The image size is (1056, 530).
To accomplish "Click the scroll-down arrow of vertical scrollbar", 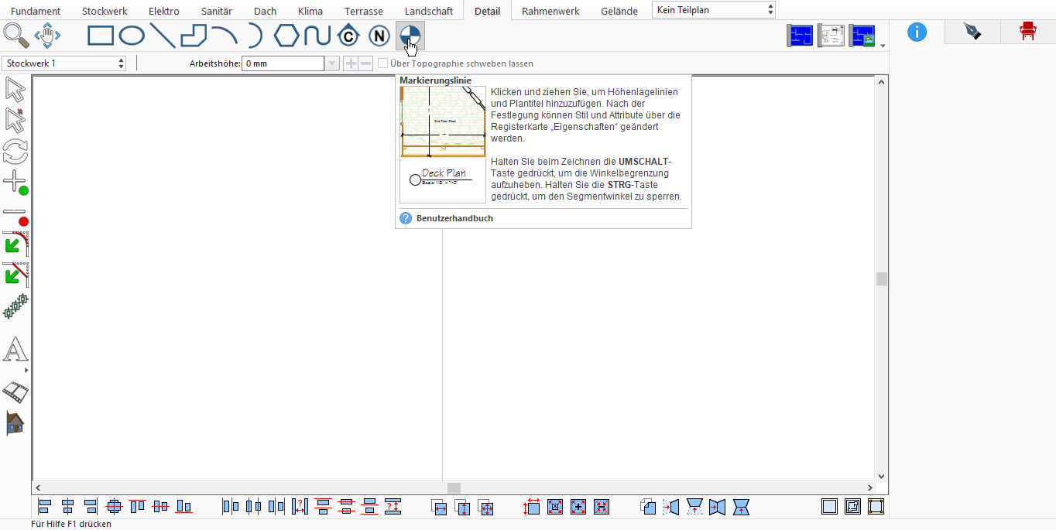I will pos(881,477).
